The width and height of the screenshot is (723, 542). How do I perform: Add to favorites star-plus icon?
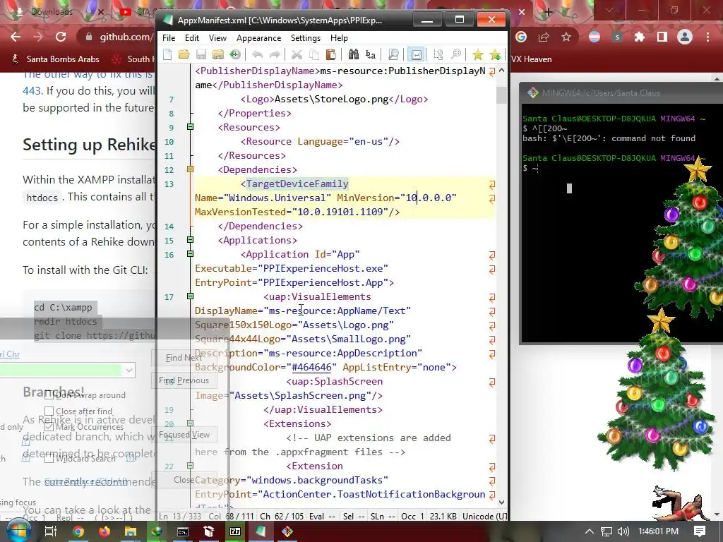495,55
